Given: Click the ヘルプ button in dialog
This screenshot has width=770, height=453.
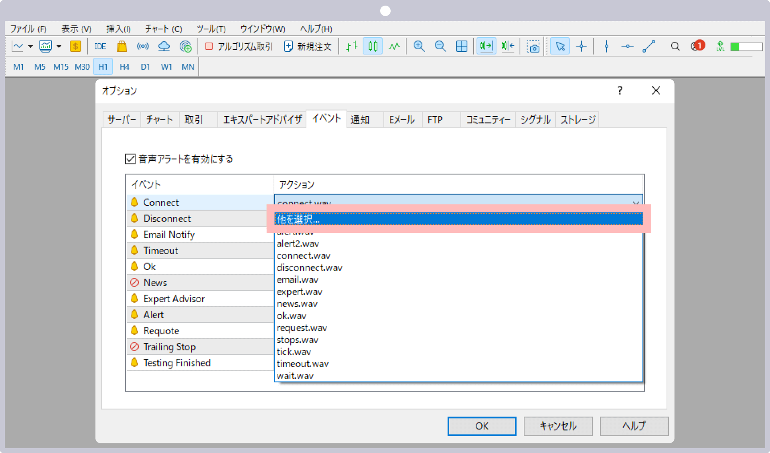Looking at the screenshot, I should coord(634,426).
